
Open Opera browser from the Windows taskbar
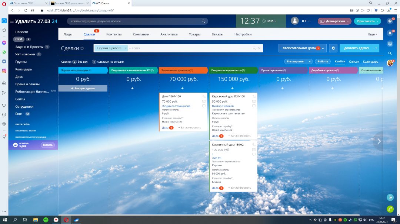(66, 220)
